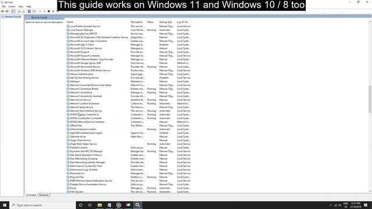The width and height of the screenshot is (372, 209).
Task: Click the gear icon beside Microsoft Passport
Action: coord(68,52)
